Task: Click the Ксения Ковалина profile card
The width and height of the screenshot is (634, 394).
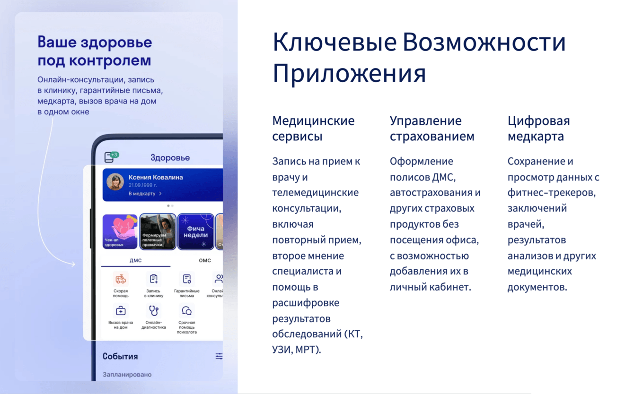Action: coord(163,184)
